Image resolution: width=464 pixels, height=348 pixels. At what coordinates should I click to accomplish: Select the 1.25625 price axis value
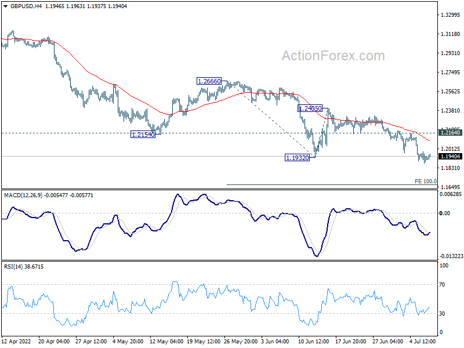(x=451, y=92)
